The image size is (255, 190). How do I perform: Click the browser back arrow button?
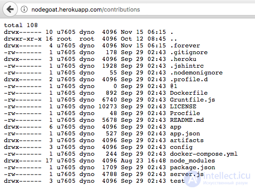(x=10, y=9)
